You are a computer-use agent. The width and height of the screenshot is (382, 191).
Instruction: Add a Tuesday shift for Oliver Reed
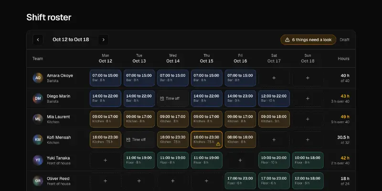139,181
